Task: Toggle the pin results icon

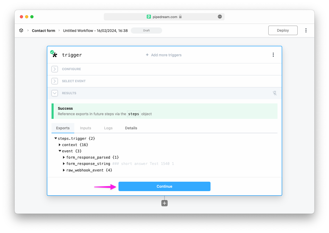Action: pos(275,93)
